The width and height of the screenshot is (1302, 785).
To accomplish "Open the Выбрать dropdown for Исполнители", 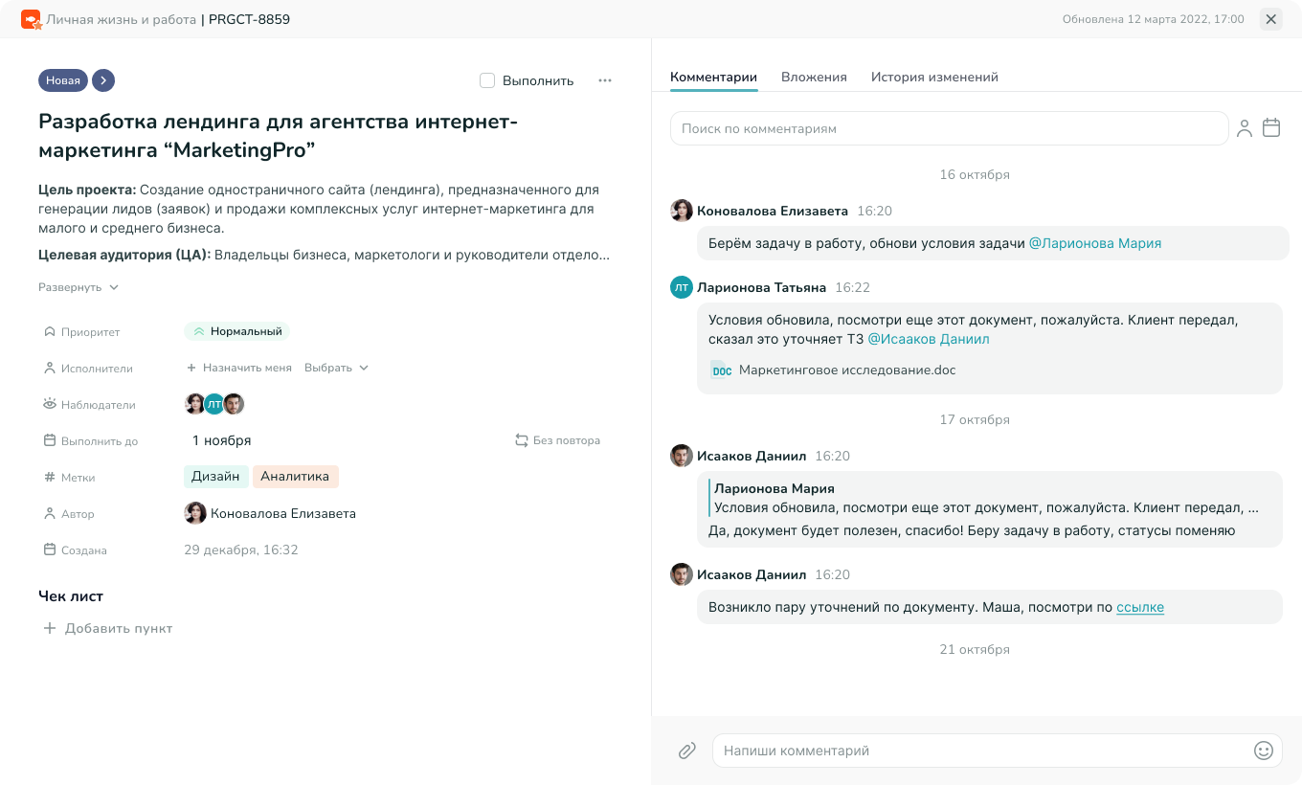I will (336, 368).
